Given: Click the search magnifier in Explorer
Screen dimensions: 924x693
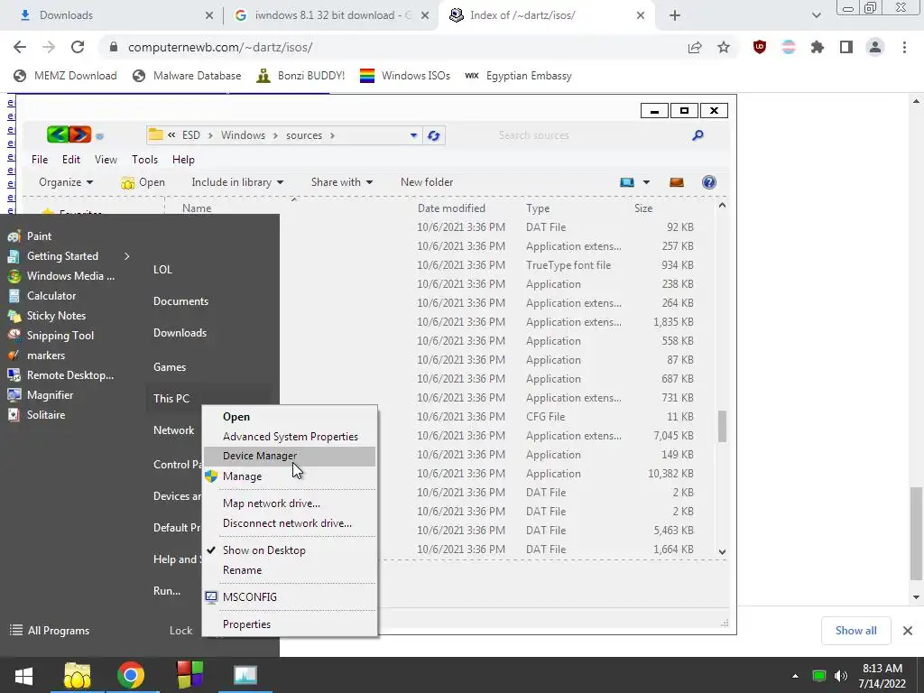Looking at the screenshot, I should (698, 135).
